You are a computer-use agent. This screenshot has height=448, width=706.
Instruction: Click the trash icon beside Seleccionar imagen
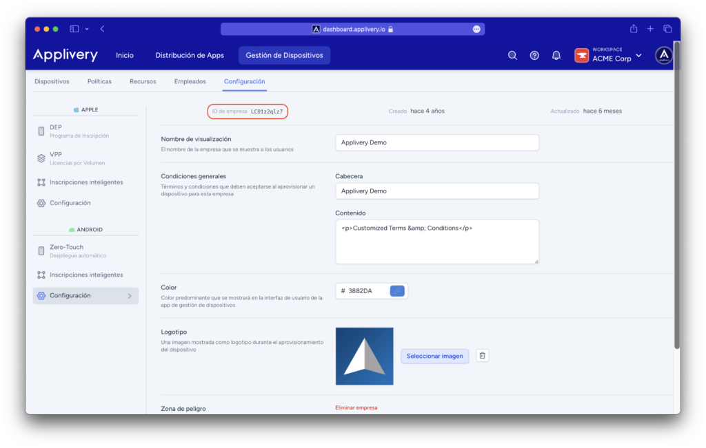(483, 356)
